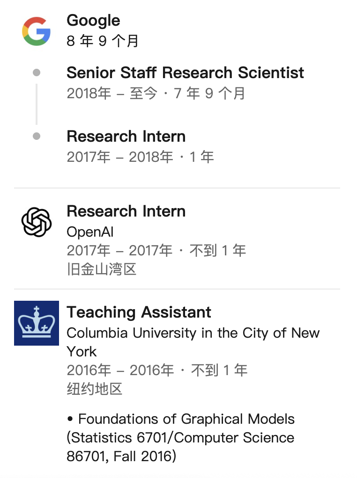
Task: Click the Google company logo
Action: pyautogui.click(x=37, y=31)
